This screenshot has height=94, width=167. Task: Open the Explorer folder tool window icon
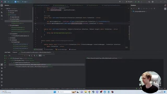2,5
